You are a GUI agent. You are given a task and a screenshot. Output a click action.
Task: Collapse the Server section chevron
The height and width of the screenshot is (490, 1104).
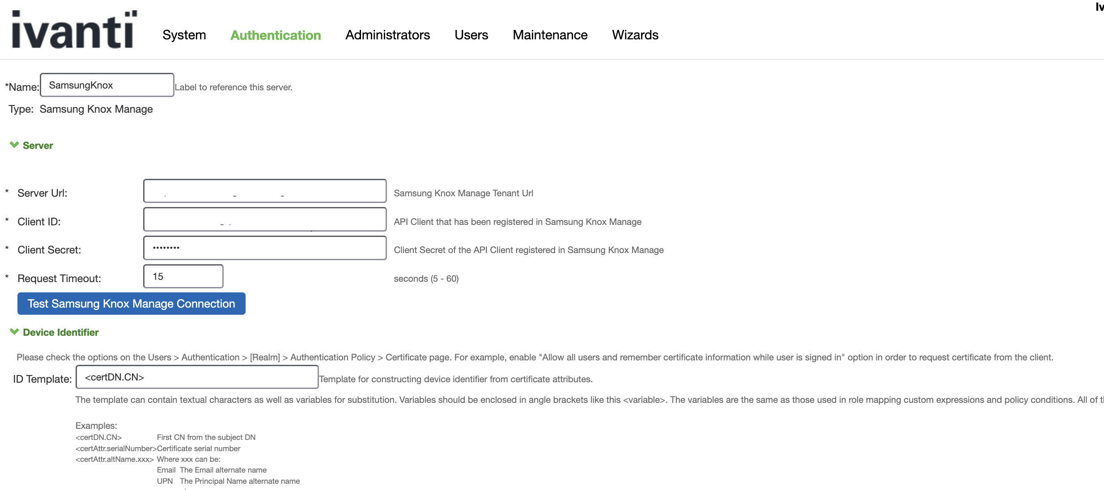tap(14, 145)
